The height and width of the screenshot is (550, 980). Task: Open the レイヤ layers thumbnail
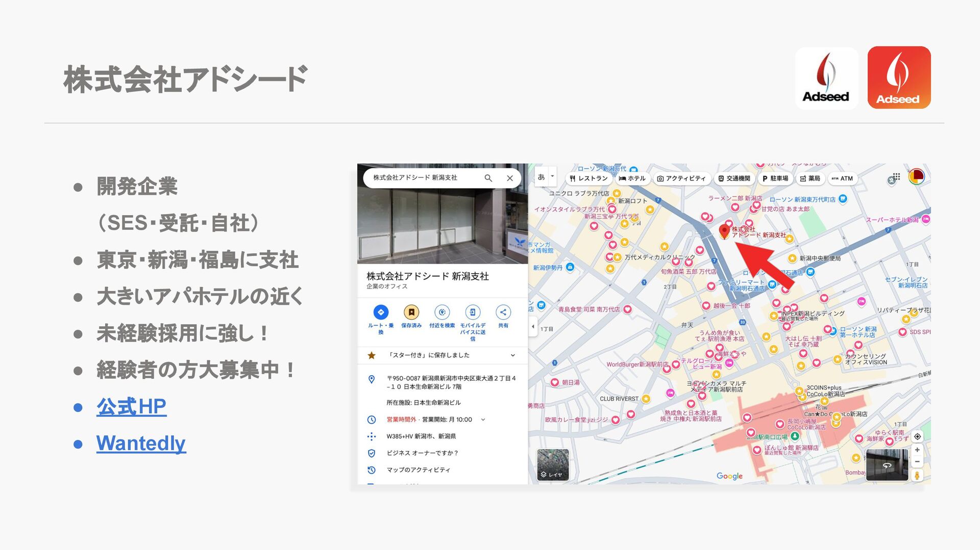(x=553, y=465)
